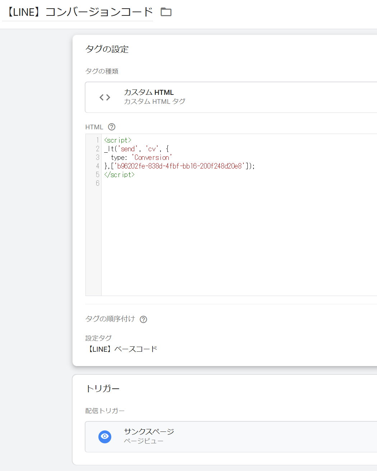Click the タグの順序付け label text

pos(110,319)
